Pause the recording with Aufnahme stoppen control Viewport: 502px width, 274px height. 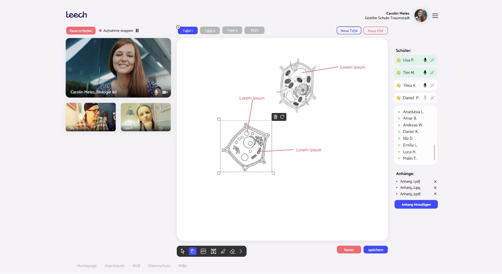click(137, 30)
